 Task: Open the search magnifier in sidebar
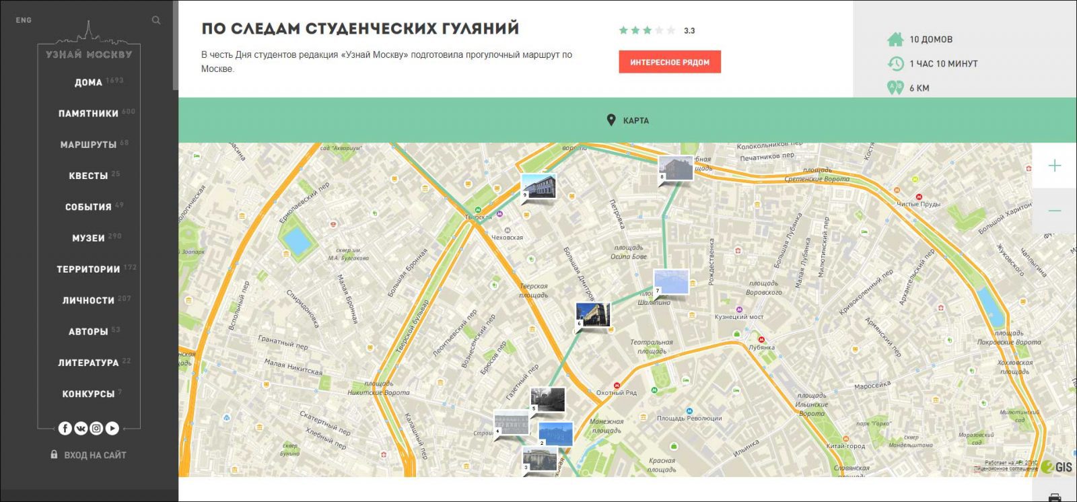pos(156,20)
